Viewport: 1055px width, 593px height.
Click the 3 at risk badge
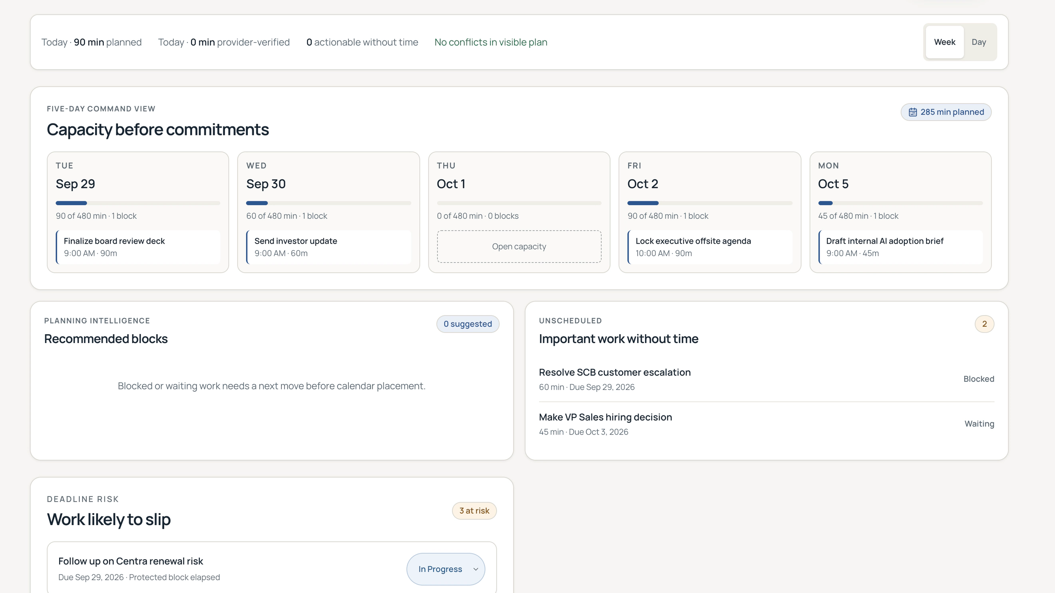(x=474, y=511)
